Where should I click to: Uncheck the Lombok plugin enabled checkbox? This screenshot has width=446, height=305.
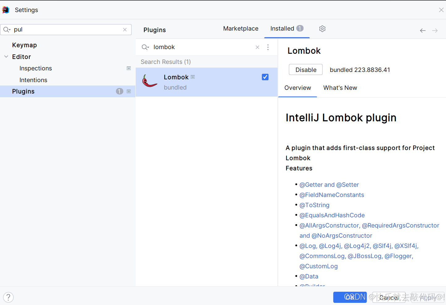click(265, 77)
